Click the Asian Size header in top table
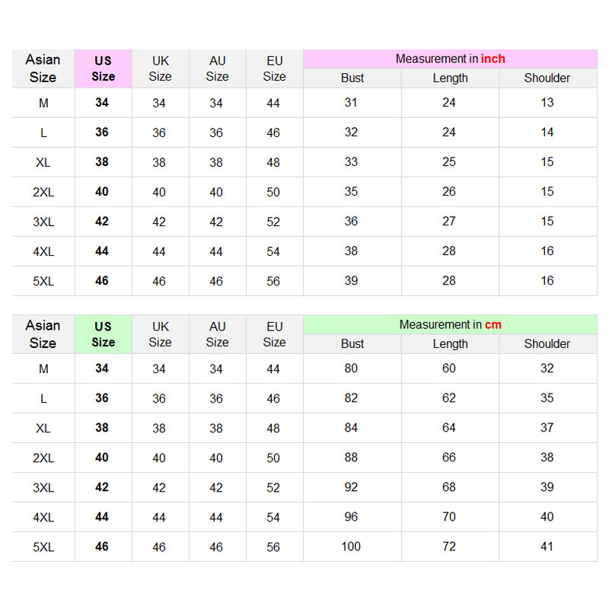The image size is (609, 609). coord(43,69)
